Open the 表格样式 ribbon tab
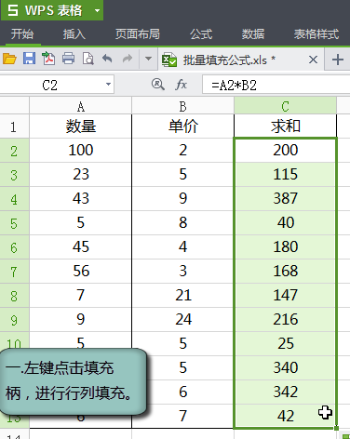This screenshot has width=350, height=439. point(316,33)
